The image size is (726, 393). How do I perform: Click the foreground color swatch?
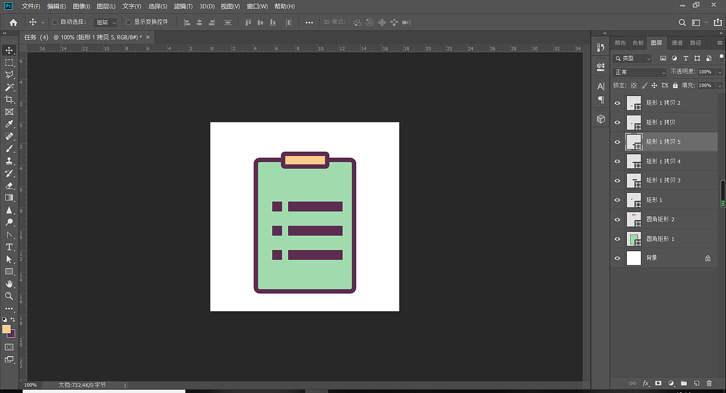tap(6, 329)
